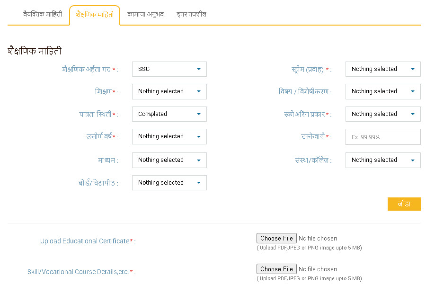426x285 pixels.
Task: Open the शैक्षणिक अर्हता गट dropdown showing SSC
Action: [169, 69]
